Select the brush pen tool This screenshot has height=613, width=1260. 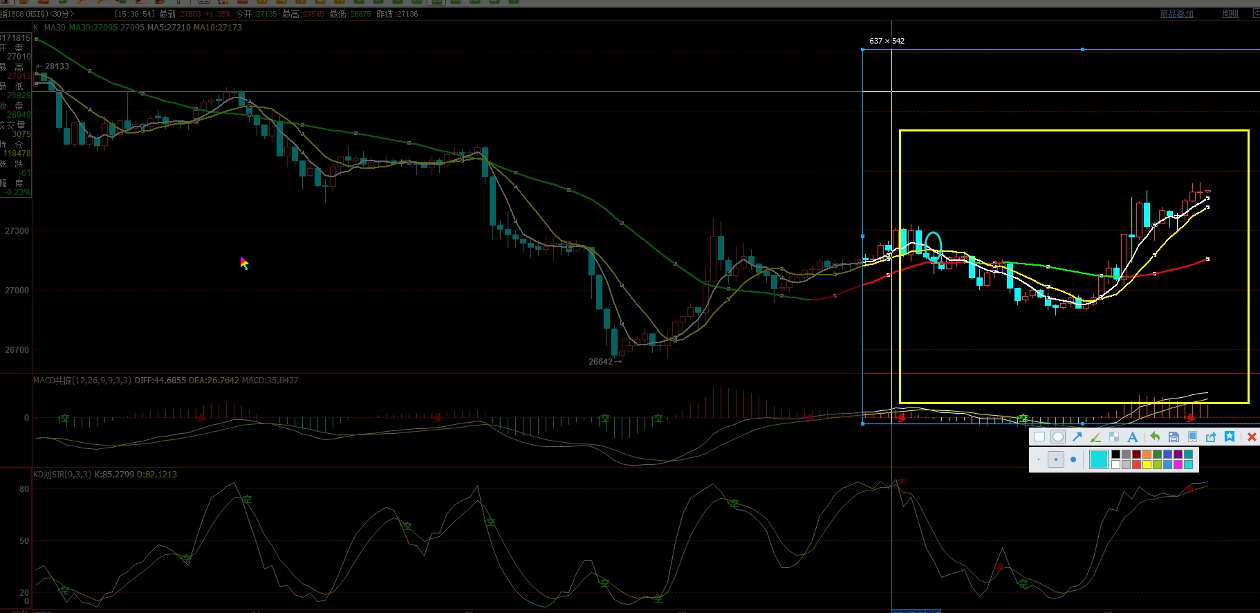[x=1095, y=437]
